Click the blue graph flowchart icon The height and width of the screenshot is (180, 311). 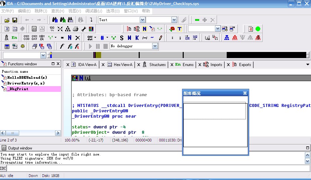click(227, 38)
